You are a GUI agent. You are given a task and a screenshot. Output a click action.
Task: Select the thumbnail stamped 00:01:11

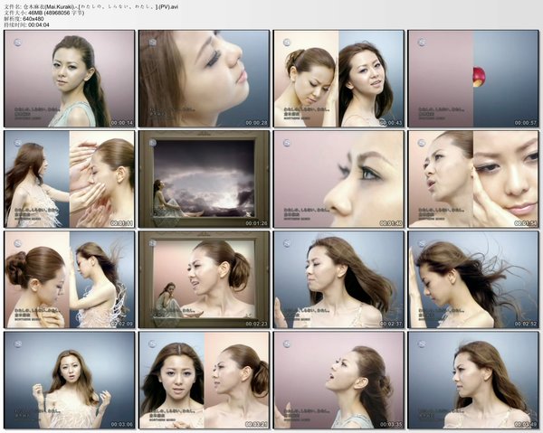pos(70,179)
